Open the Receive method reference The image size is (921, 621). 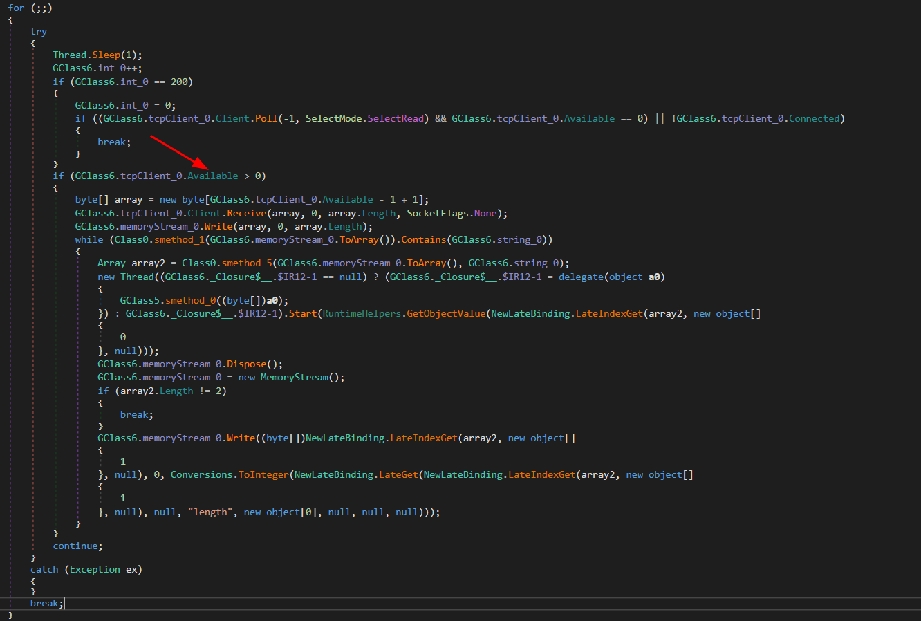[x=247, y=213]
